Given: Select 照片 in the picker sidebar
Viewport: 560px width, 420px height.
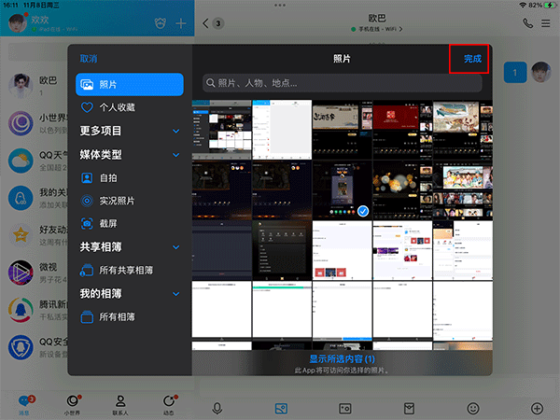Looking at the screenshot, I should [129, 84].
